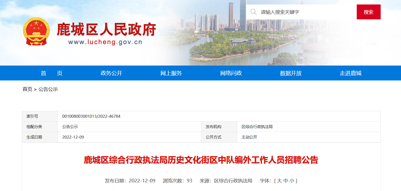
Task: Click the www.lucheng.gov.cn address text
Action: tap(105, 42)
